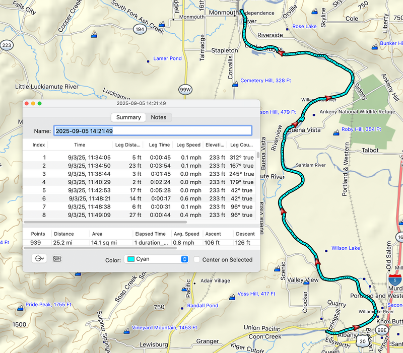This screenshot has height=353, width=403.
Task: Click the Voss Hill summit icon on map
Action: [x=232, y=297]
